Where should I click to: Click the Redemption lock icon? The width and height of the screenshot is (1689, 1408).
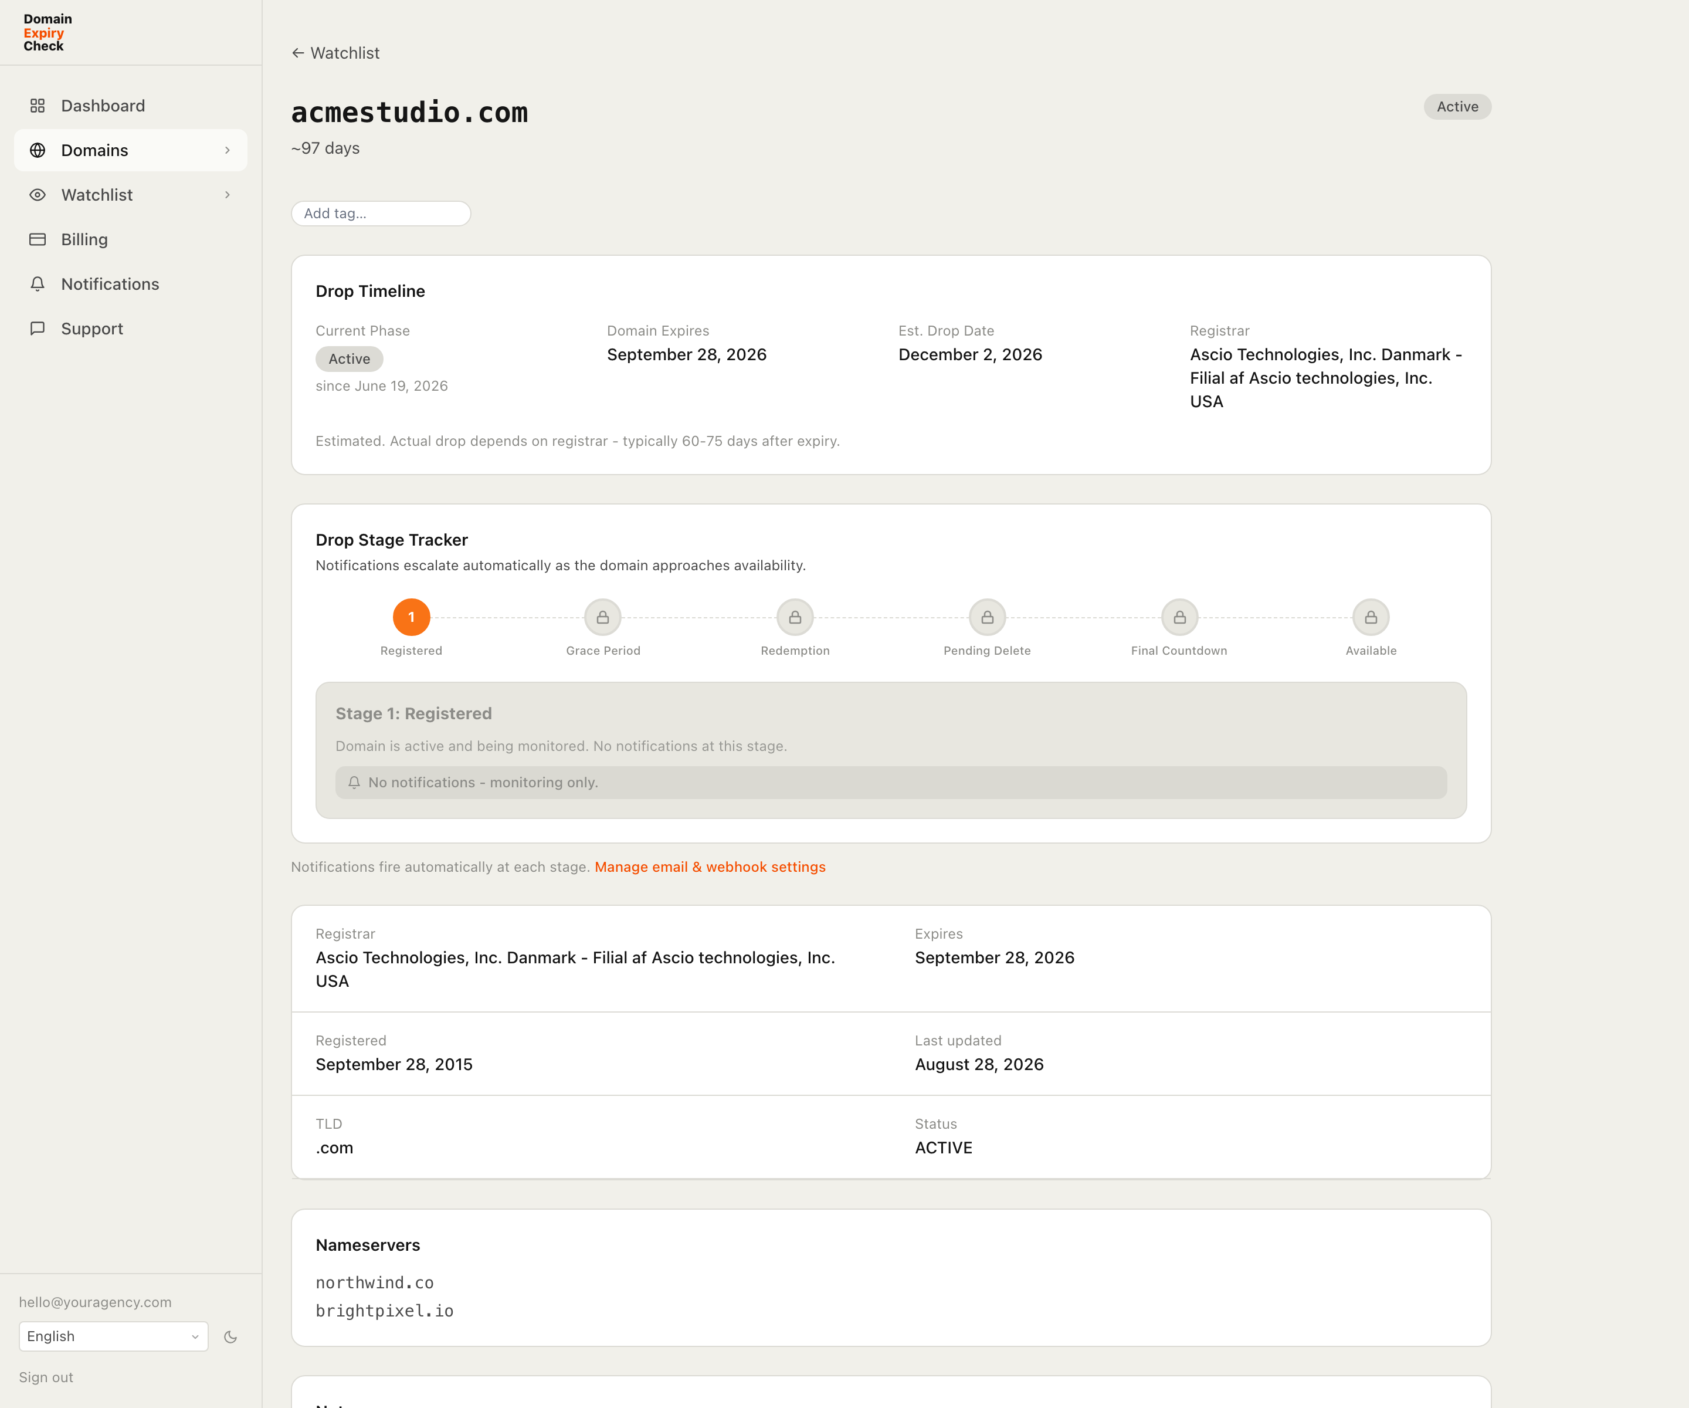pos(795,617)
